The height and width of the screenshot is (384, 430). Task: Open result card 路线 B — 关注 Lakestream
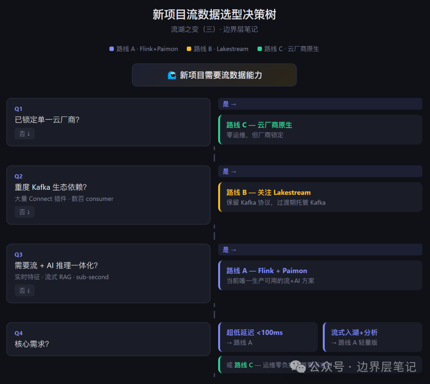(320, 197)
